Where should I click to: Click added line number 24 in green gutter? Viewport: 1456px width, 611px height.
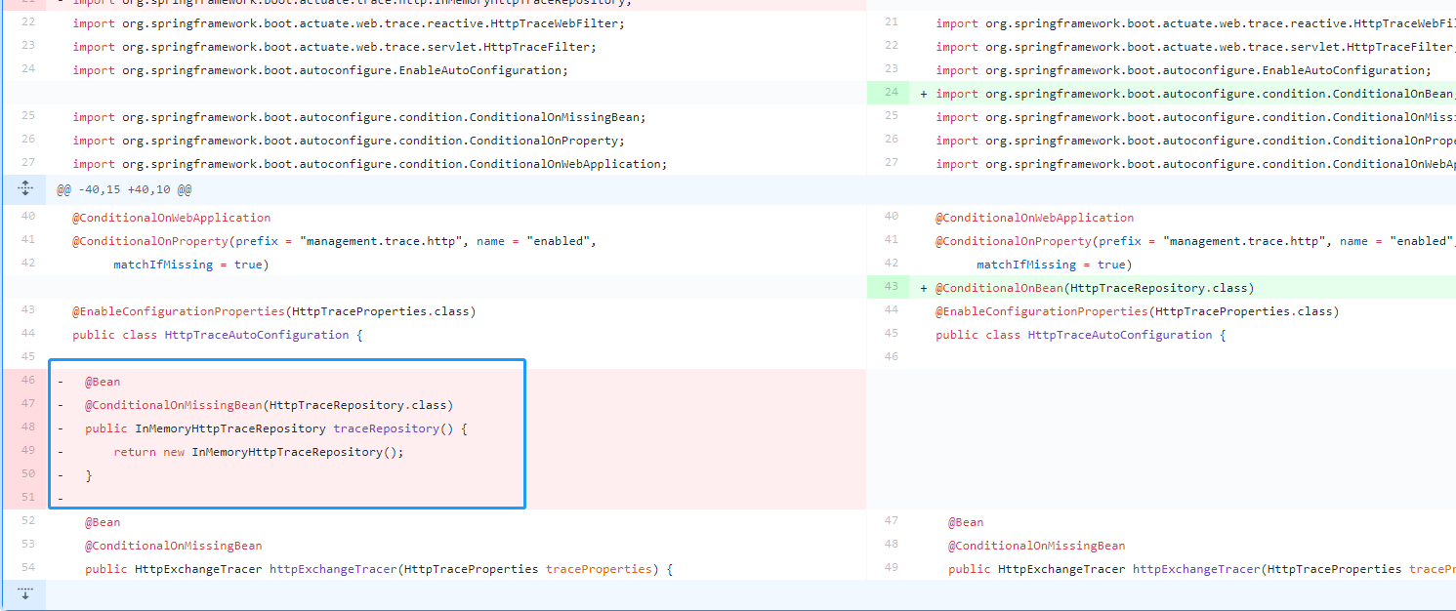coord(891,94)
